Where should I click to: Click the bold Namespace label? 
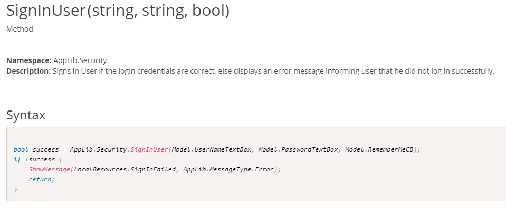pyautogui.click(x=29, y=60)
